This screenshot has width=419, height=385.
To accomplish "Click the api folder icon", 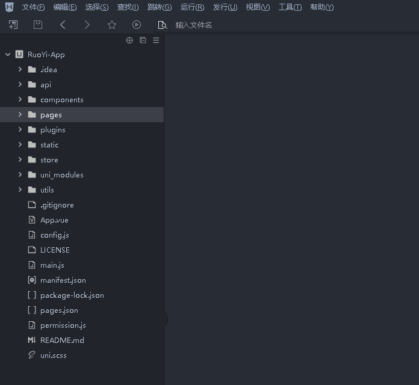I will (32, 85).
